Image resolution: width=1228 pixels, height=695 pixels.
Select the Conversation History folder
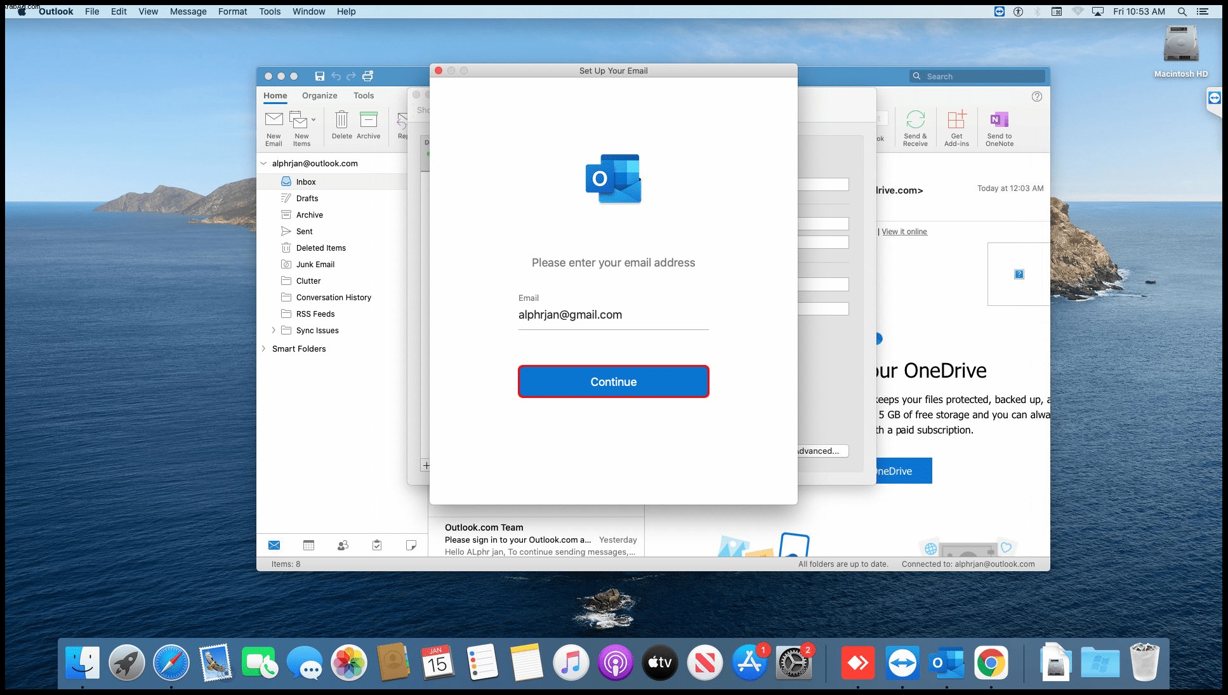332,297
